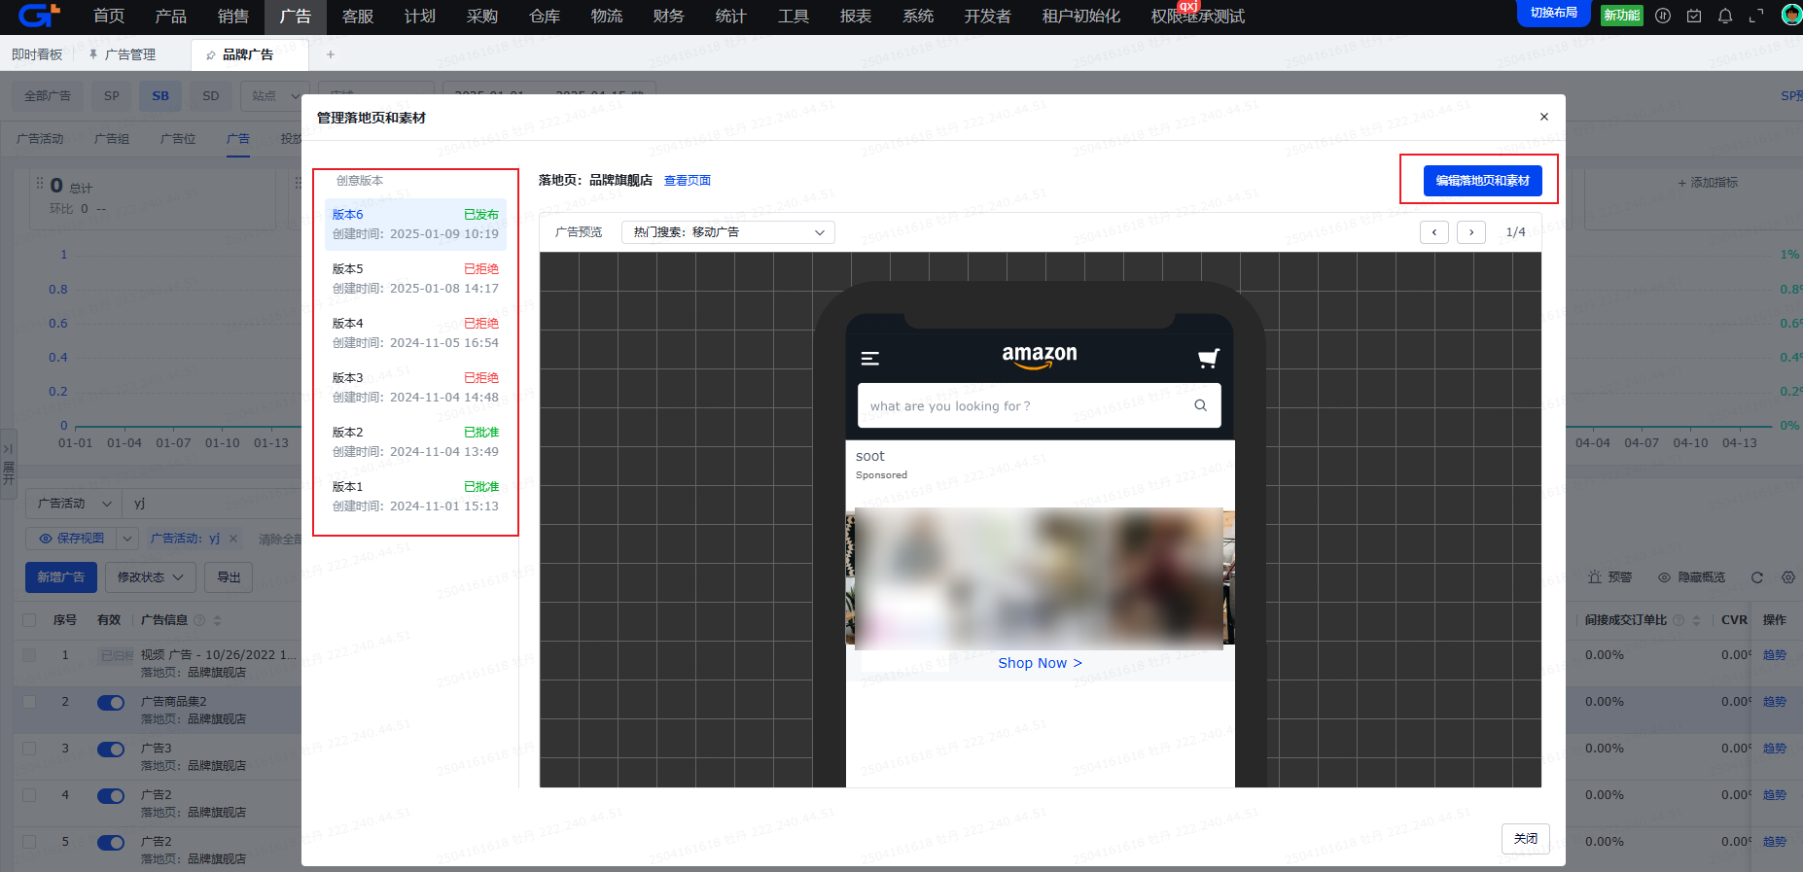The width and height of the screenshot is (1803, 872).
Task: Check the checkbox for row 1
Action: tap(29, 655)
